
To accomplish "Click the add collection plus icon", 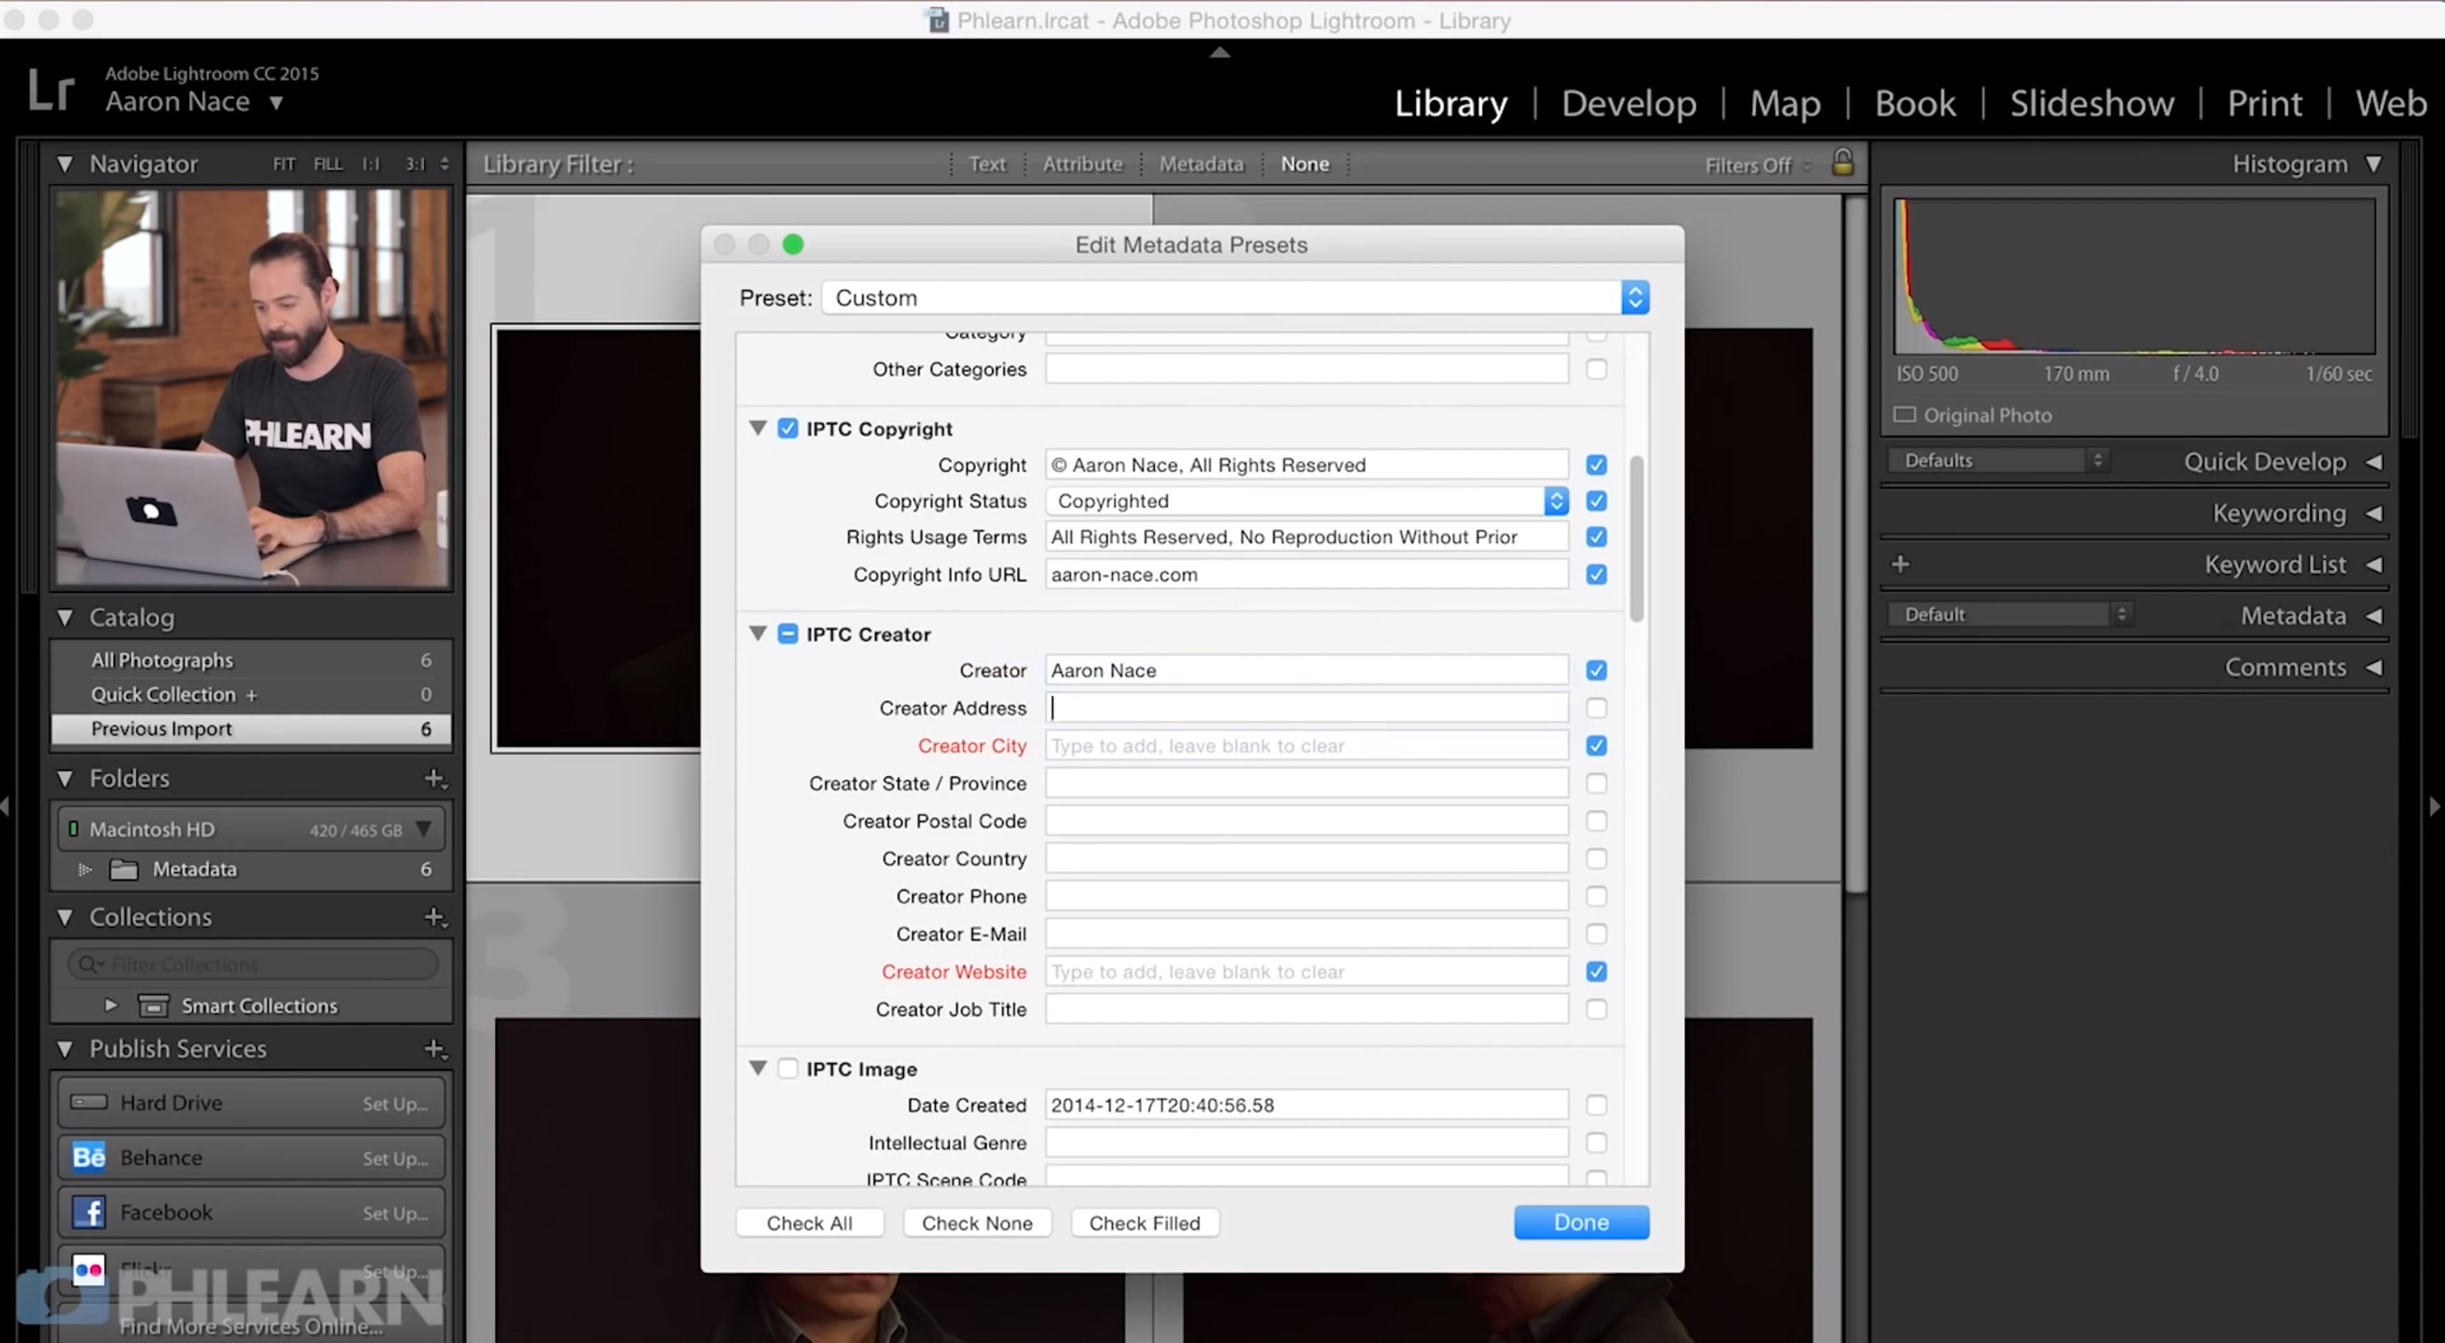I will pyautogui.click(x=436, y=917).
